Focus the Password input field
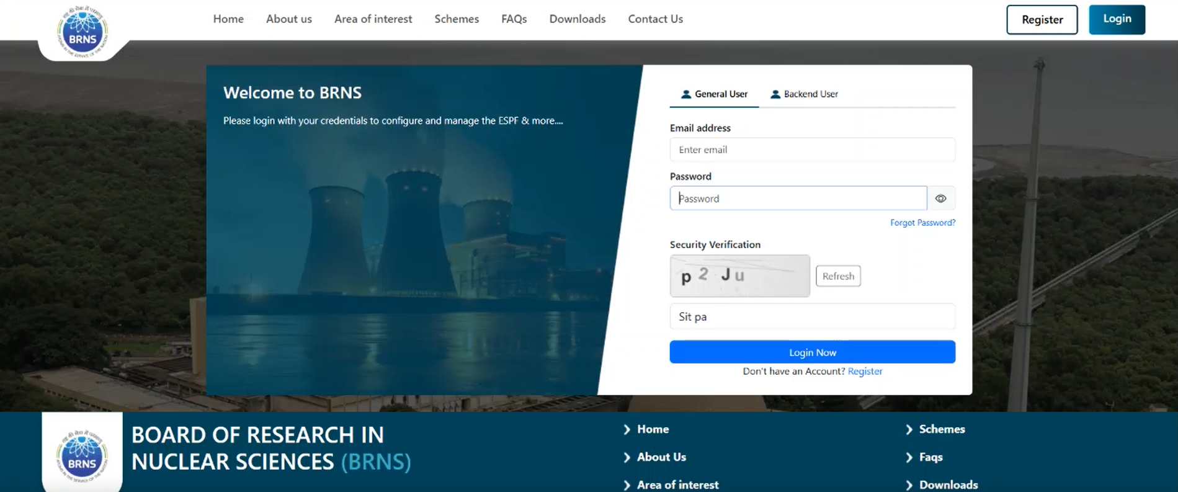 (798, 199)
